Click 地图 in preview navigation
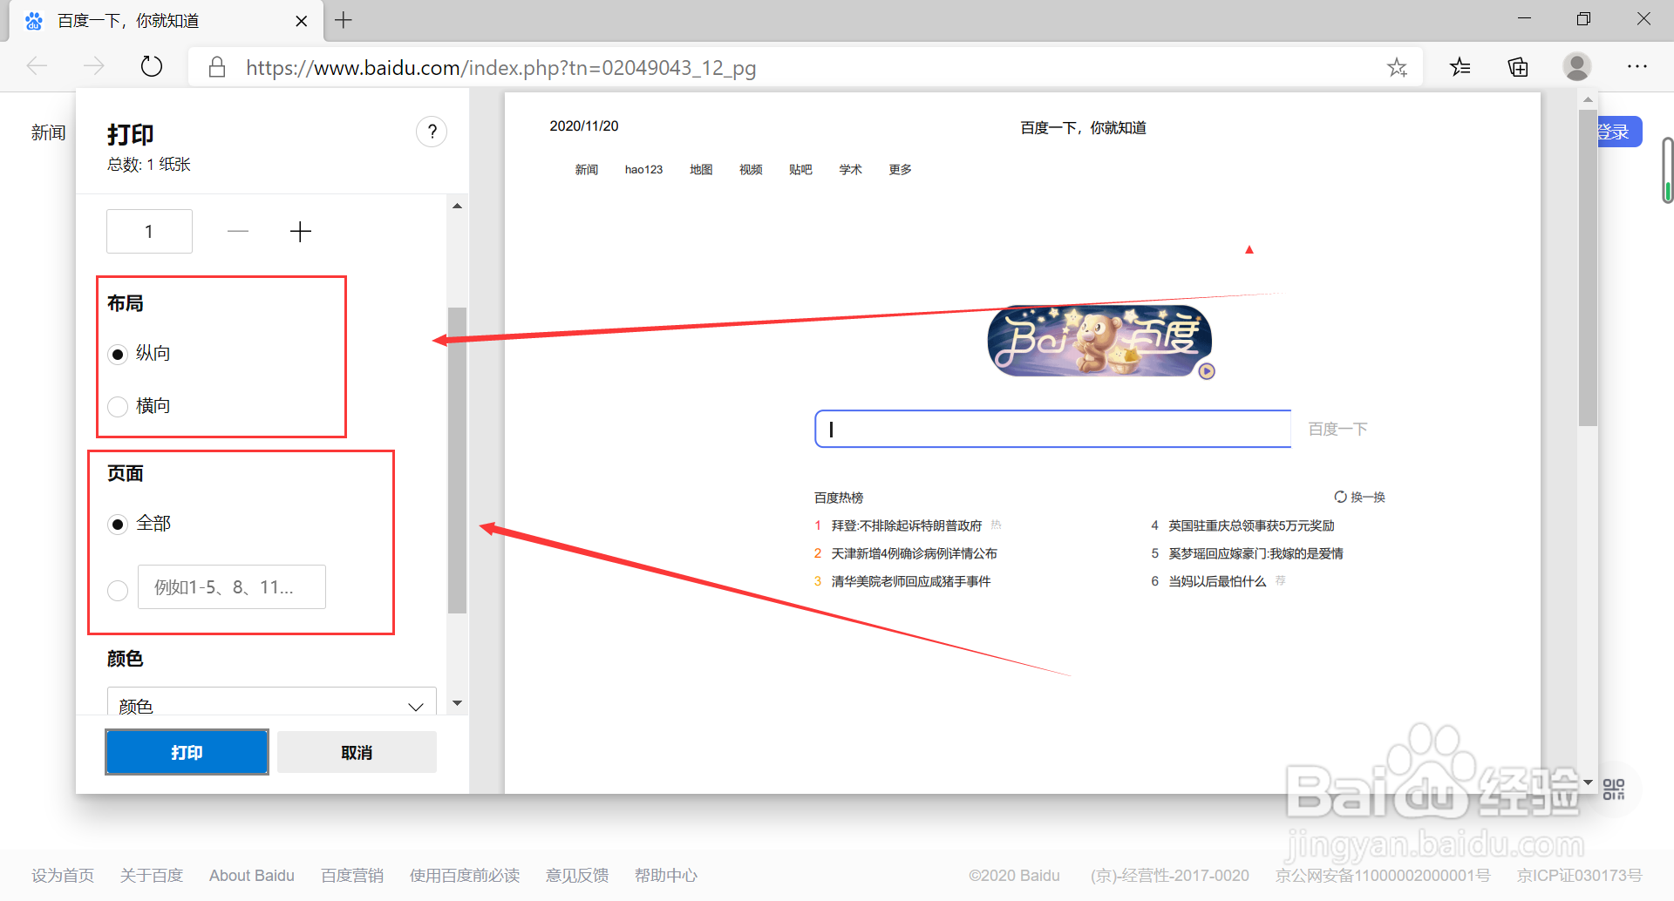The width and height of the screenshot is (1674, 901). click(x=701, y=169)
